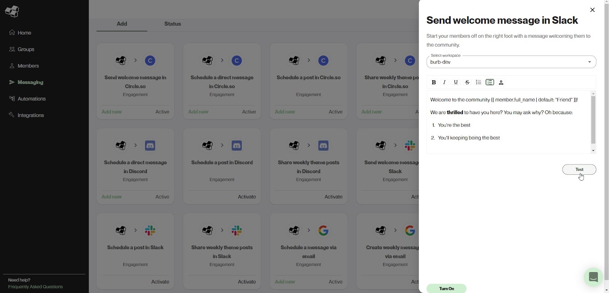609x293 pixels.
Task: Insert member personalization variable icon
Action: pos(501,82)
